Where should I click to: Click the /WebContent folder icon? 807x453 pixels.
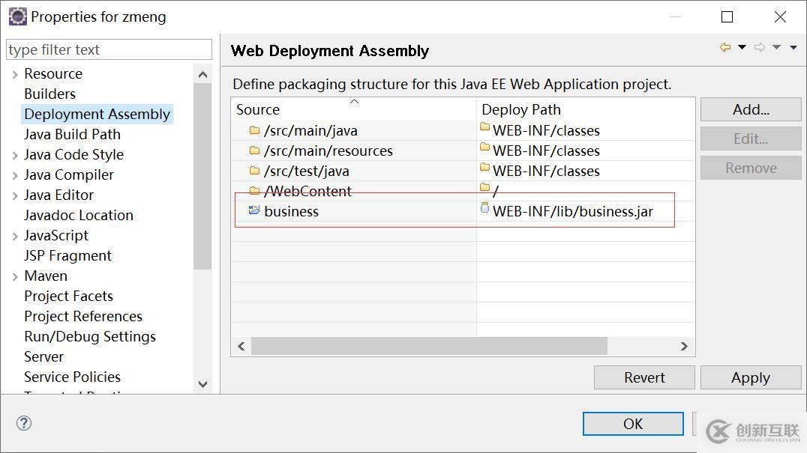tap(254, 191)
